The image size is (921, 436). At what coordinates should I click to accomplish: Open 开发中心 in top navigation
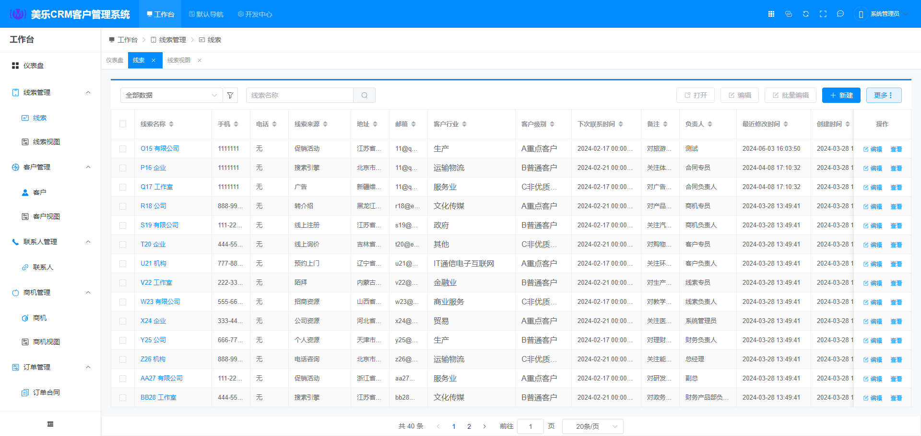point(255,14)
